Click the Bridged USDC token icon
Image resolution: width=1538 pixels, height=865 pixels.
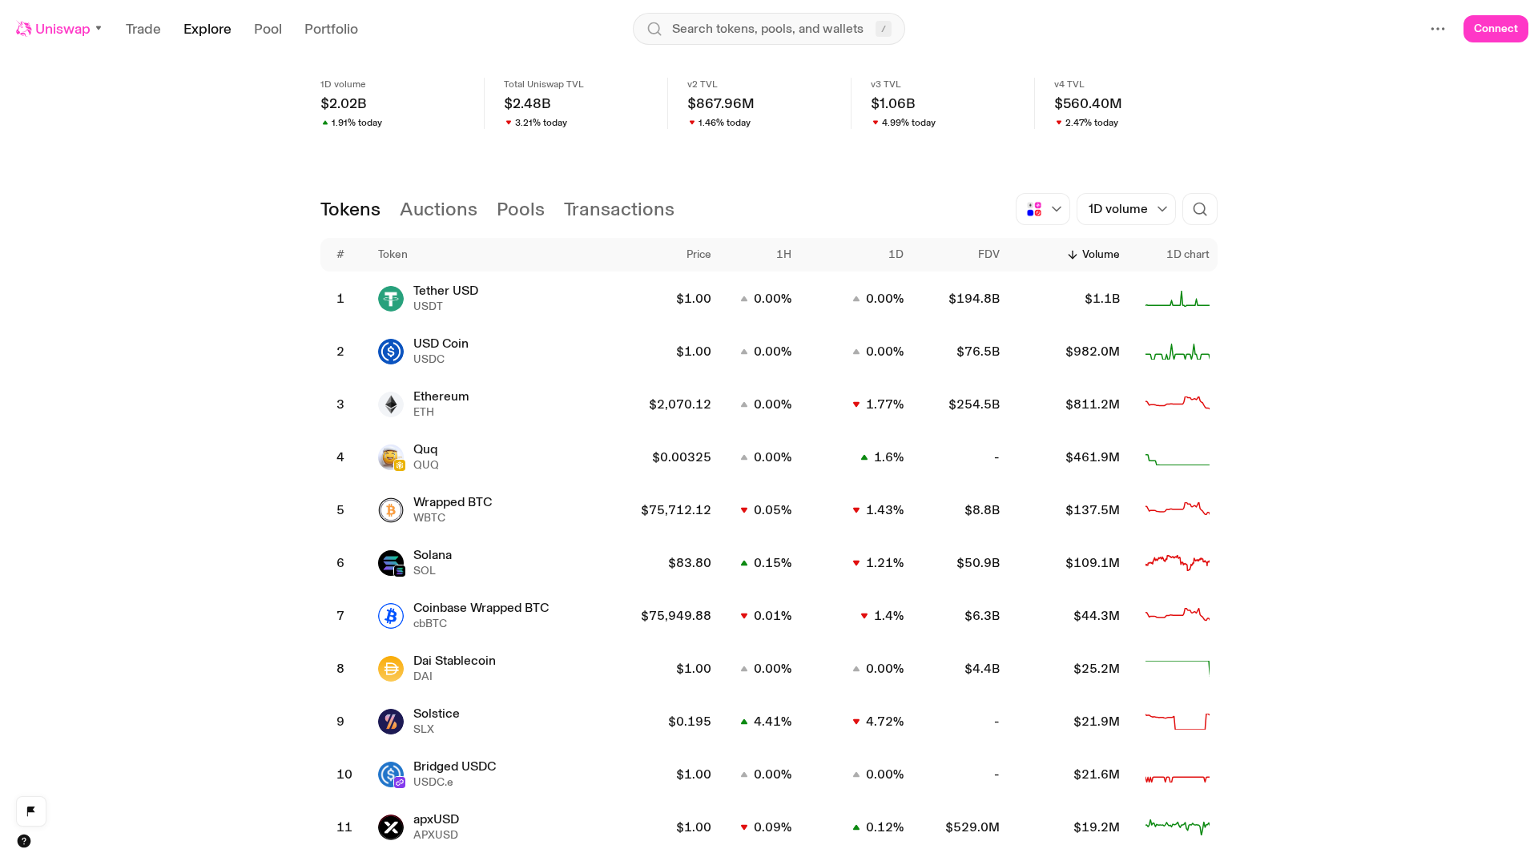391,774
